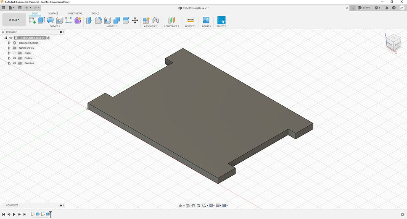Click the Undo arrow icon
The height and width of the screenshot is (219, 407).
point(27,8)
